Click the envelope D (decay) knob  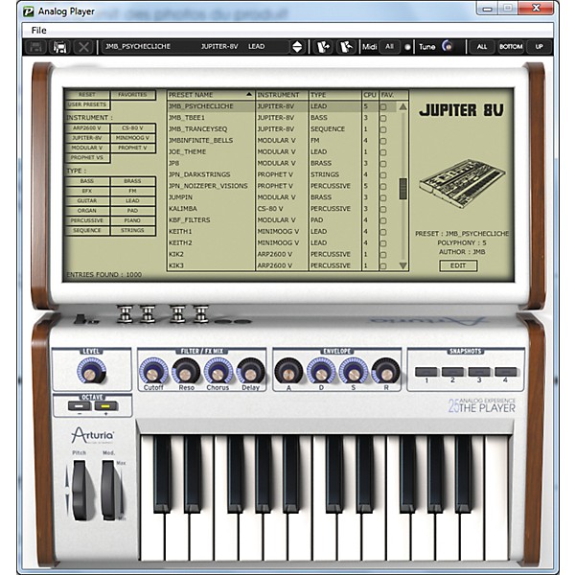(x=321, y=372)
